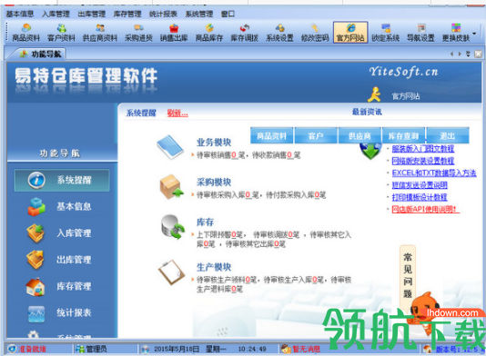486x356 pixels.
Task: Open 销售出库 toolbar icon
Action: [x=174, y=33]
